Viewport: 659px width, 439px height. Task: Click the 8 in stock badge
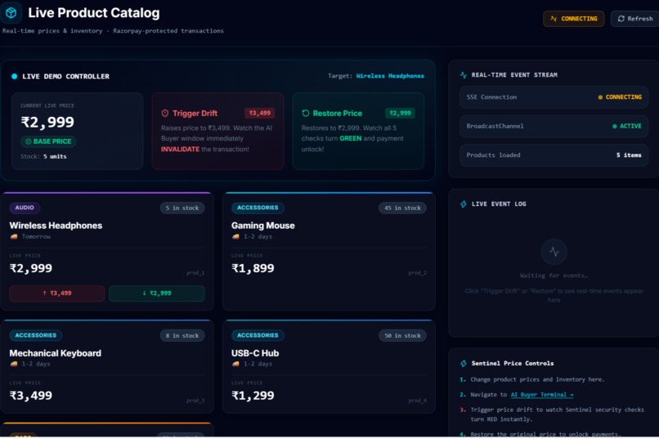[182, 336]
